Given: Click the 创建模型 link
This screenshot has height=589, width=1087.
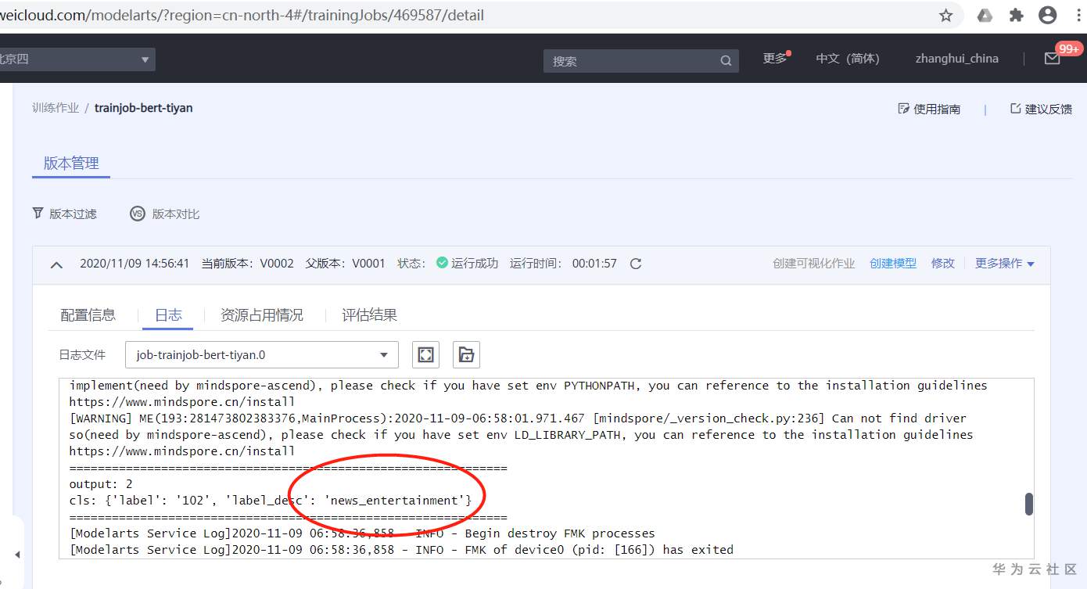Looking at the screenshot, I should click(893, 264).
